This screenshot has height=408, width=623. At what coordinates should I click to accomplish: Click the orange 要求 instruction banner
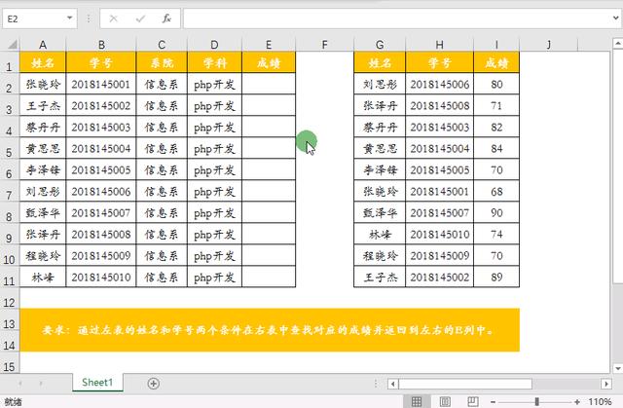click(270, 330)
